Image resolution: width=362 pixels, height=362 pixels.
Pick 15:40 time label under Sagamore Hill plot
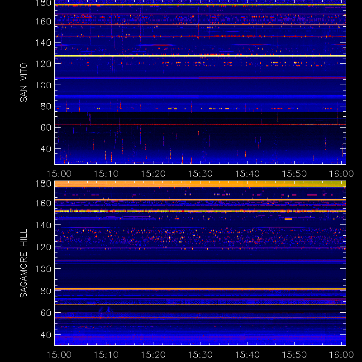(x=247, y=355)
